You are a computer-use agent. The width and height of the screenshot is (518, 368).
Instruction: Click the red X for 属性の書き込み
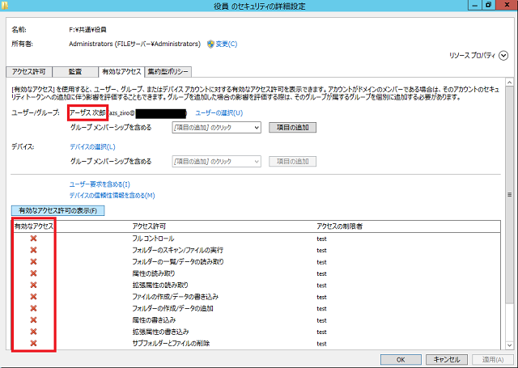[33, 319]
